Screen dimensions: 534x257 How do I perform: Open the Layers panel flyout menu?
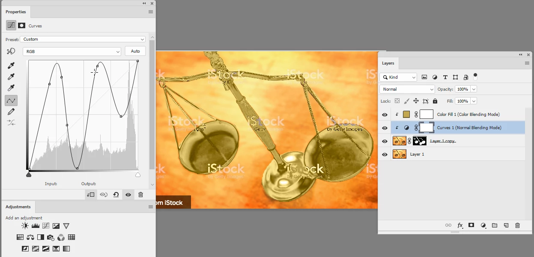[x=527, y=63]
